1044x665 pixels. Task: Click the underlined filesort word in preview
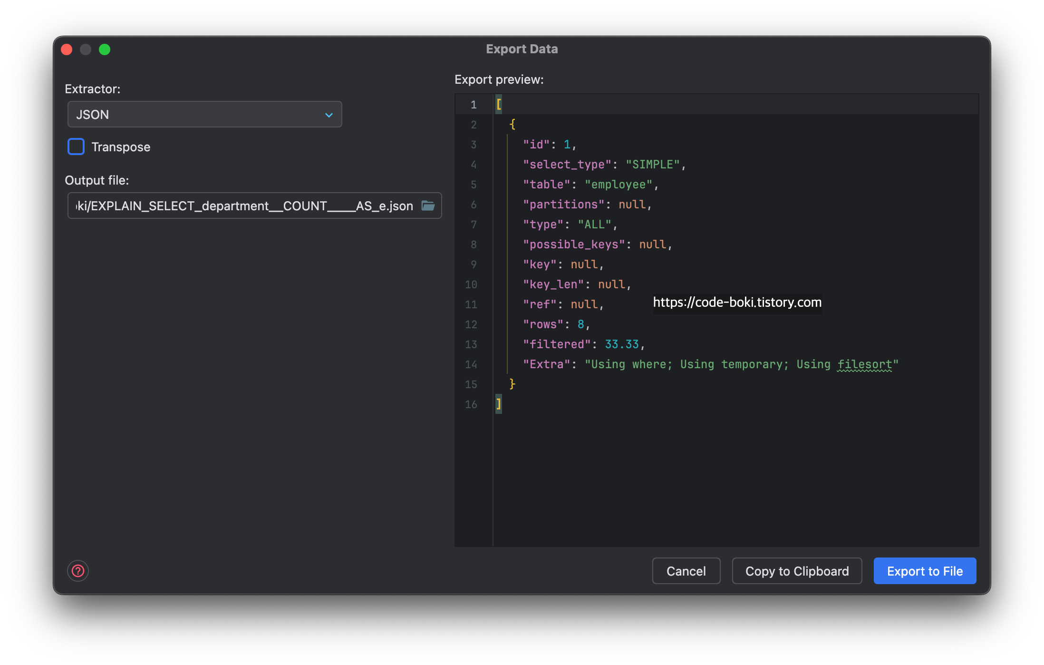click(x=864, y=364)
